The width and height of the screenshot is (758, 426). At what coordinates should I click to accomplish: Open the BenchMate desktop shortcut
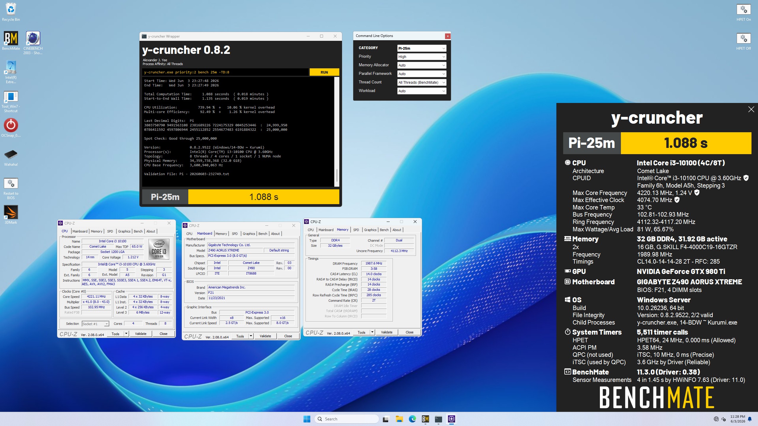(11, 41)
